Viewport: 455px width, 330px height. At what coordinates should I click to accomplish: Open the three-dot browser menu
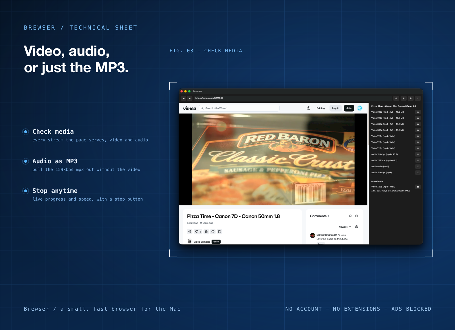click(418, 98)
